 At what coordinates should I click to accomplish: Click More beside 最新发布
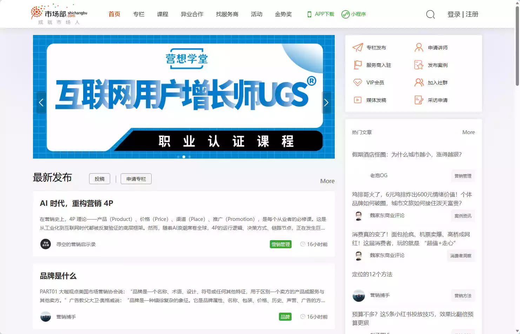click(x=327, y=181)
